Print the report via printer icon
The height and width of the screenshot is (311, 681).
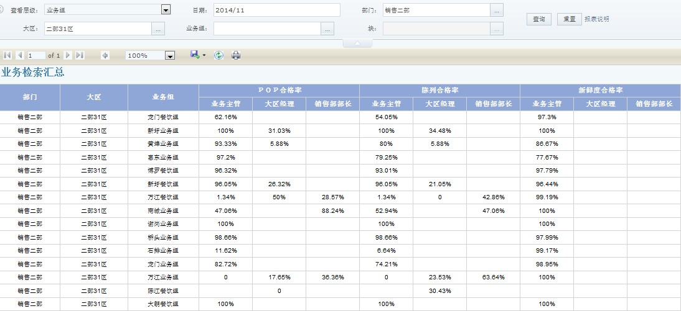coord(236,55)
